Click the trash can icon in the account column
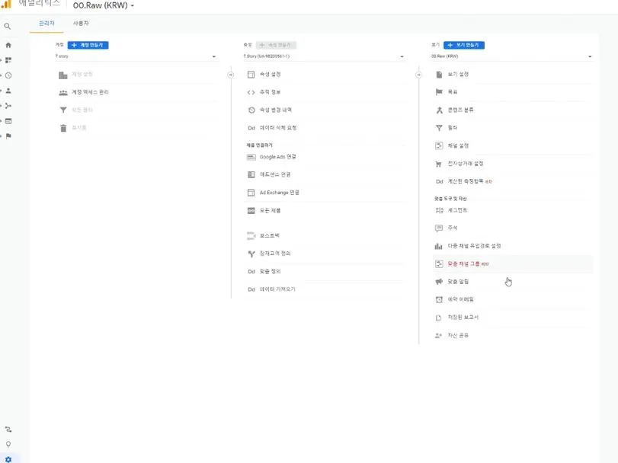The image size is (618, 463). pyautogui.click(x=63, y=128)
